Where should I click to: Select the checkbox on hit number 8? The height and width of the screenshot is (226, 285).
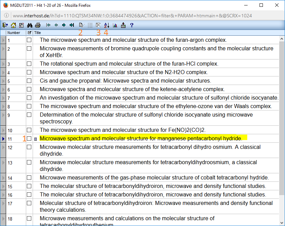click(29, 106)
